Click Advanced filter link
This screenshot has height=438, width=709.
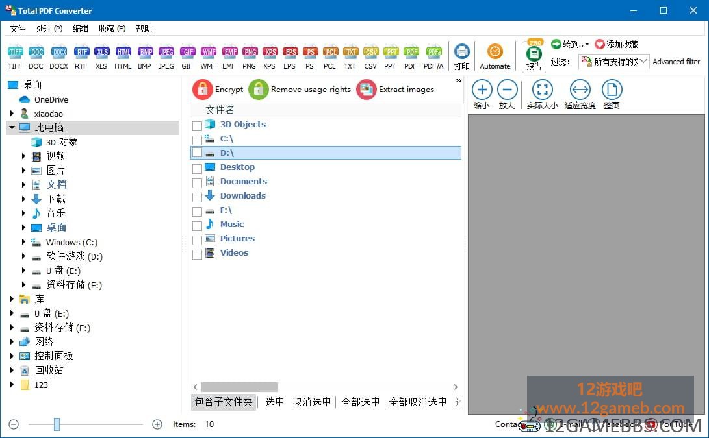(677, 62)
